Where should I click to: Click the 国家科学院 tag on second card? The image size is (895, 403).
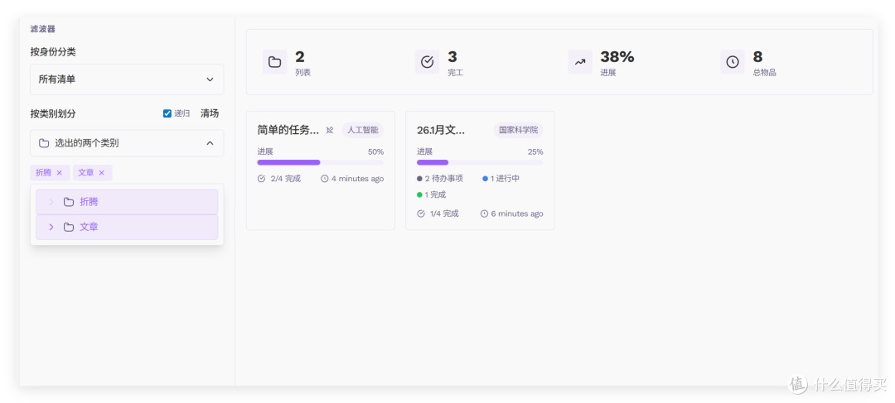(x=518, y=130)
